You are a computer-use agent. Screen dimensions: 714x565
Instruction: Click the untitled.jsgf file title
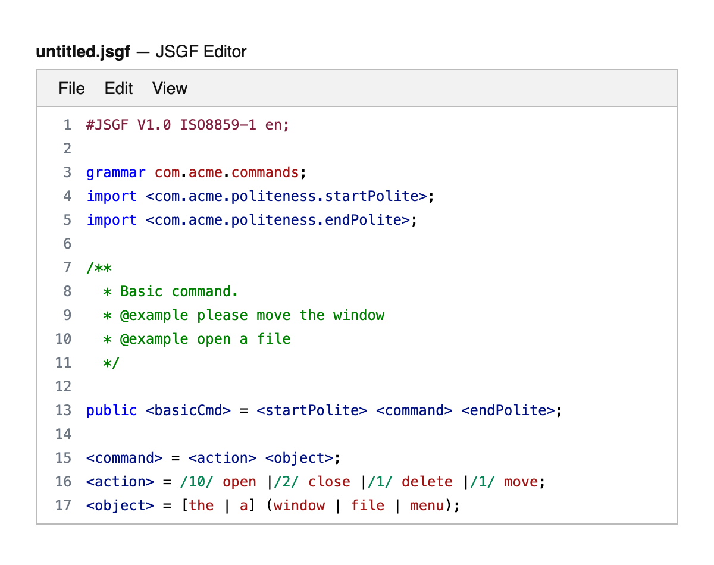click(83, 52)
